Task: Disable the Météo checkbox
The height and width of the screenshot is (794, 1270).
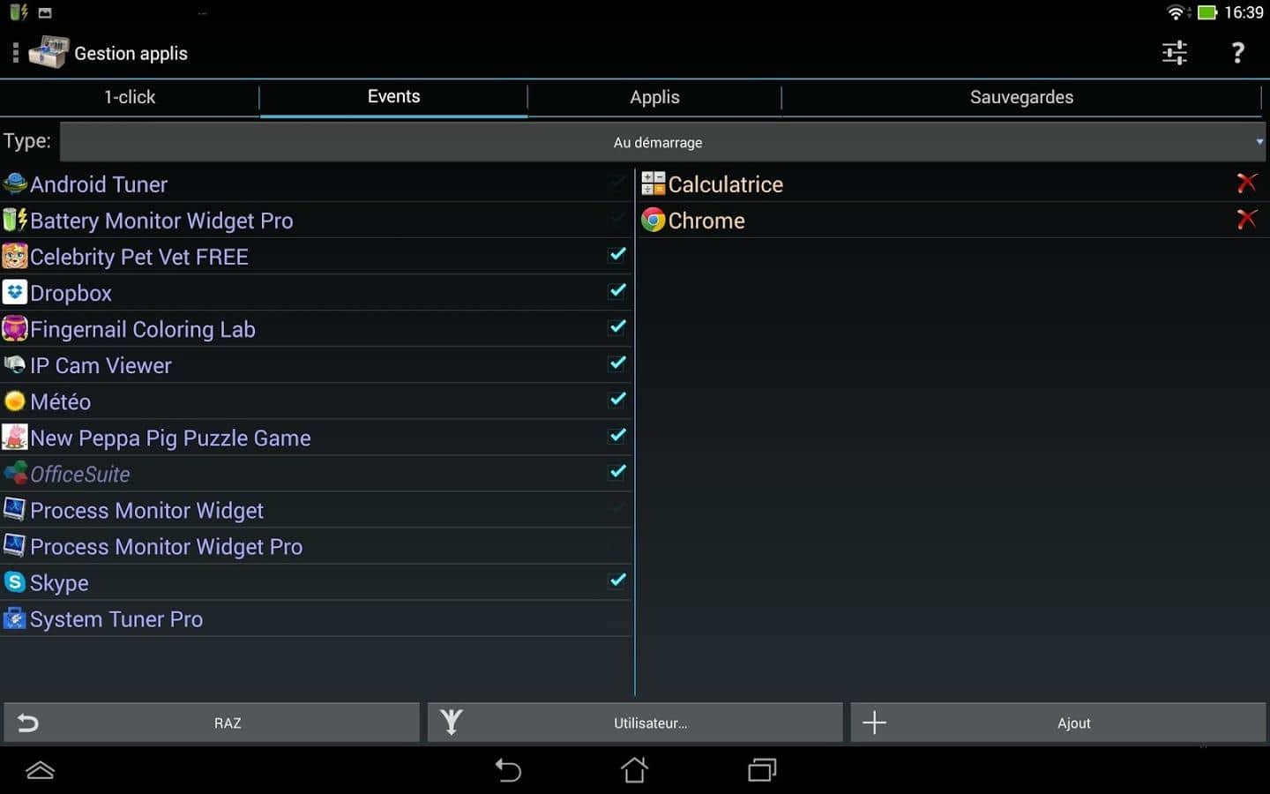Action: coord(617,400)
